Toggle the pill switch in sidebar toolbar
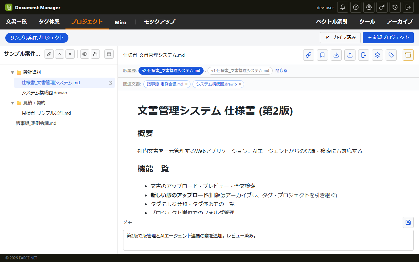Image resolution: width=419 pixels, height=262 pixels. tap(85, 54)
